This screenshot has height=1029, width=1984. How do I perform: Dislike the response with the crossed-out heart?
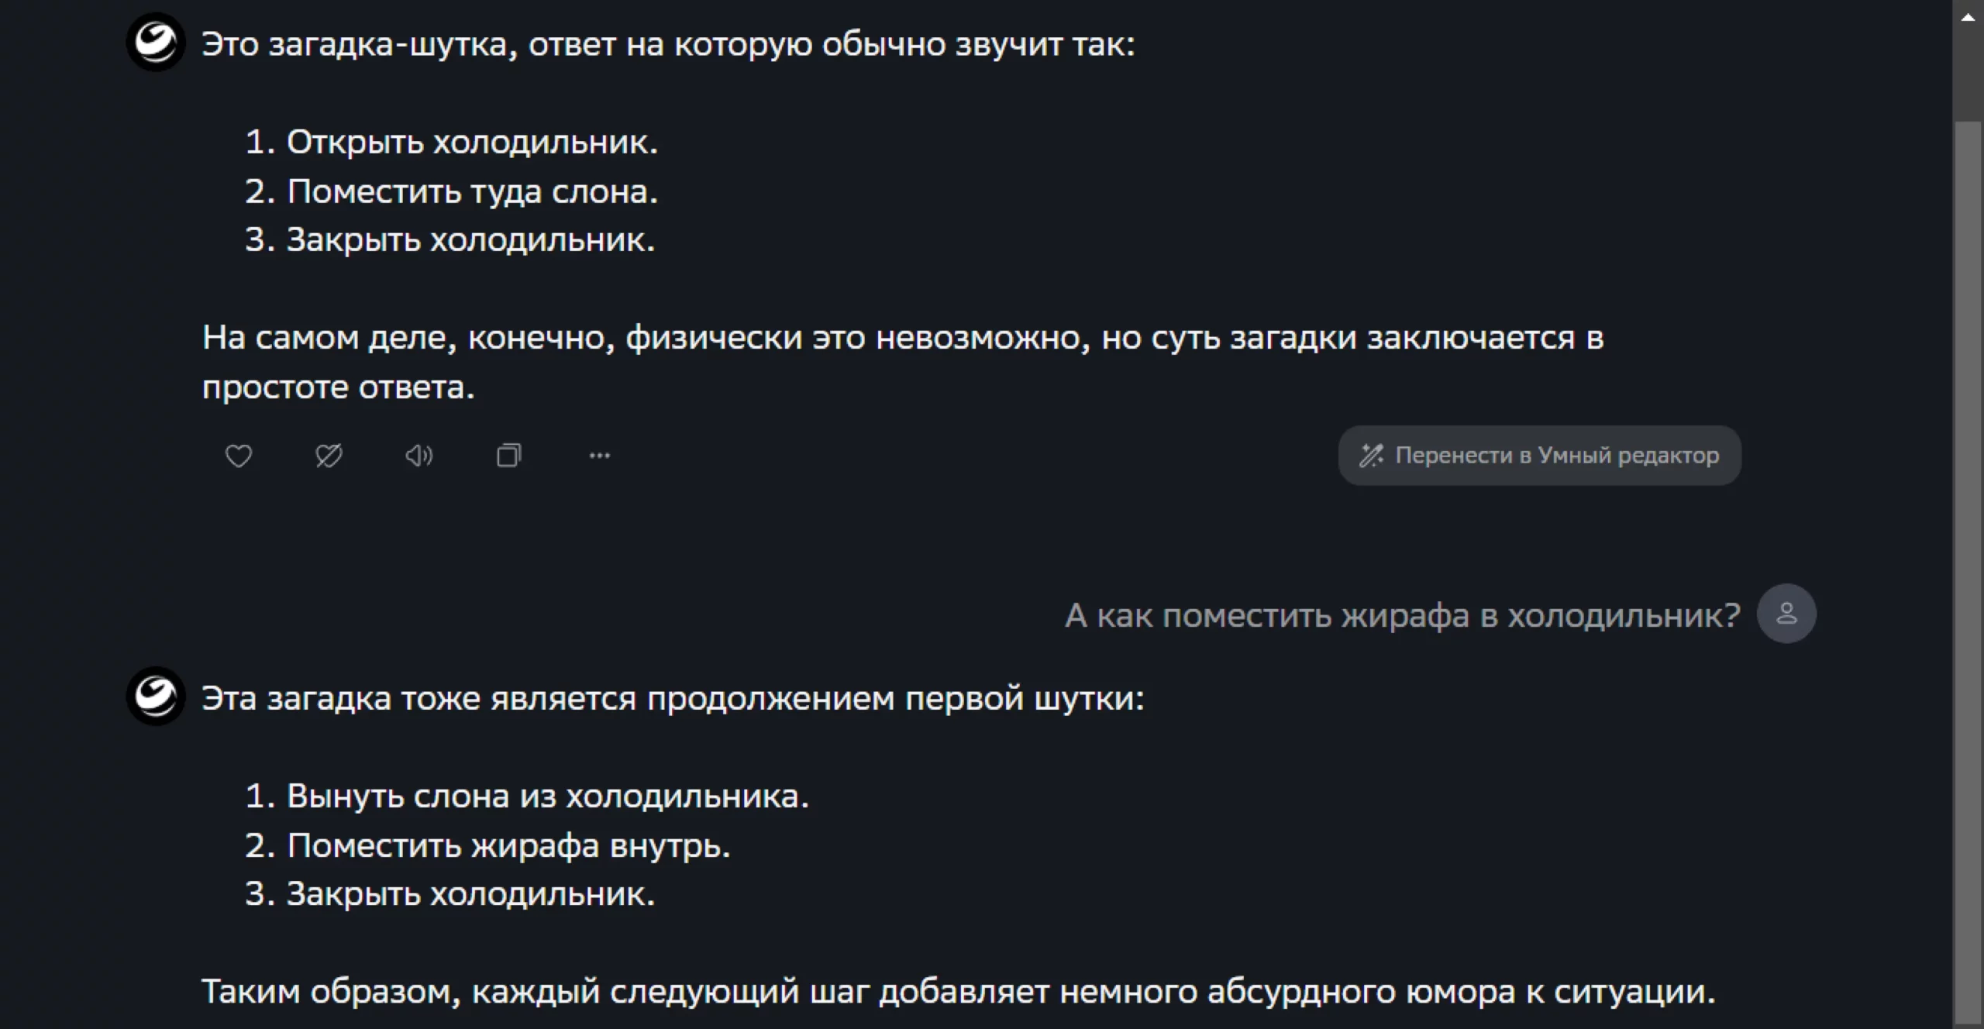[x=329, y=456]
